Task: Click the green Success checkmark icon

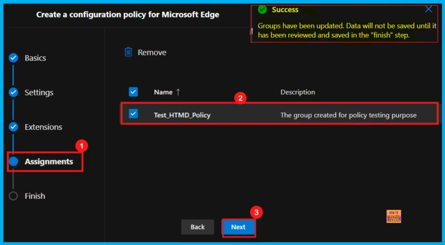Action: point(262,10)
